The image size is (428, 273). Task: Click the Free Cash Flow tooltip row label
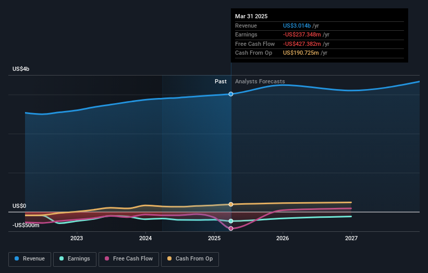click(255, 44)
